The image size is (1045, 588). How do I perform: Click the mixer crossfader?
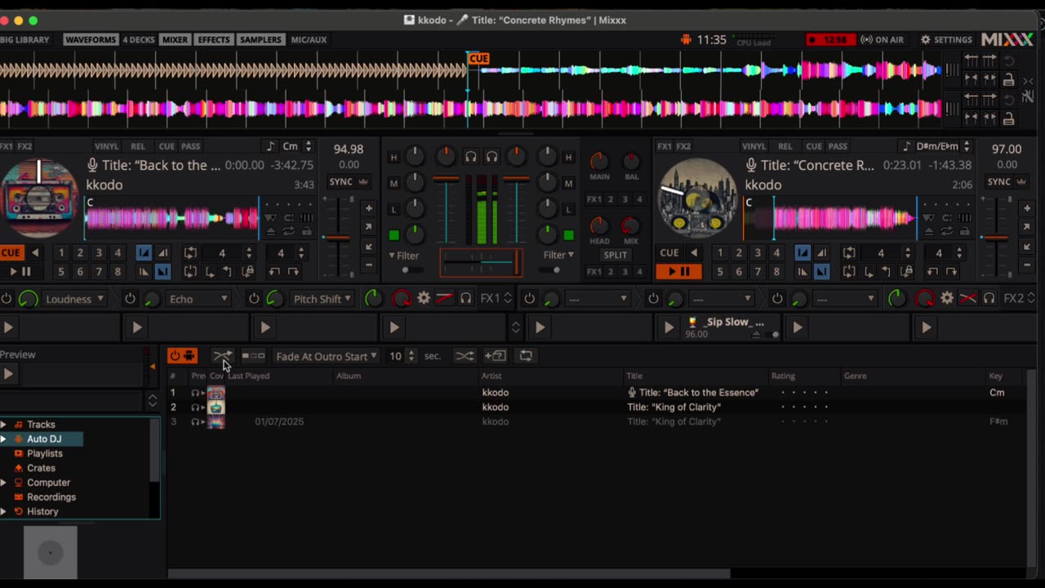click(481, 263)
